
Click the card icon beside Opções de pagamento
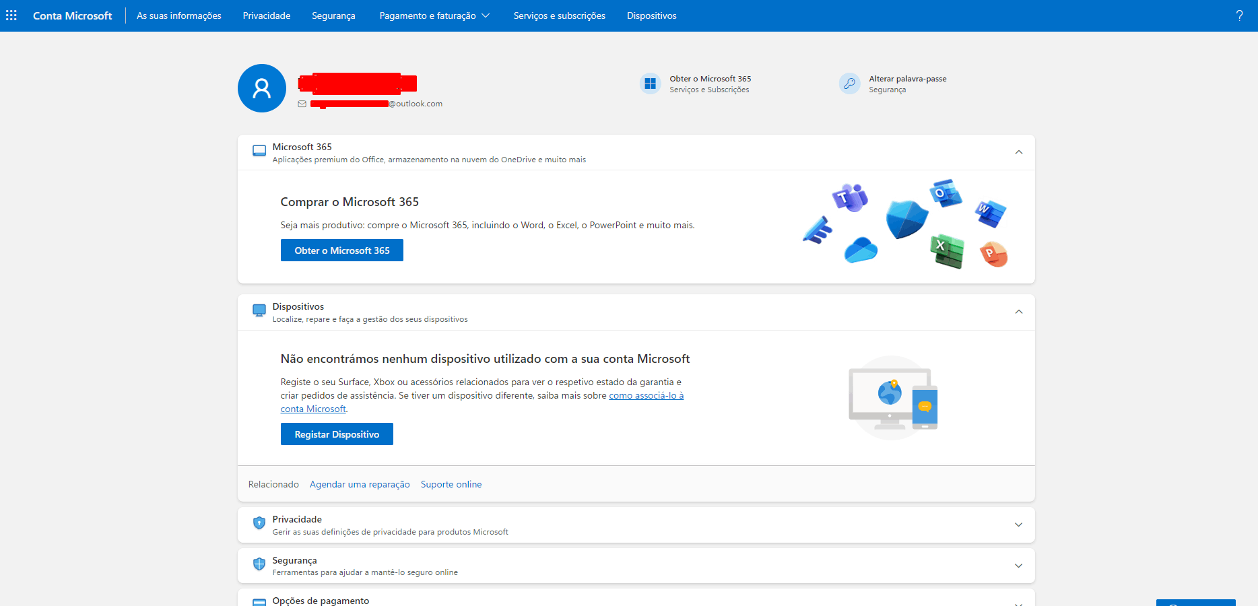[x=259, y=601]
